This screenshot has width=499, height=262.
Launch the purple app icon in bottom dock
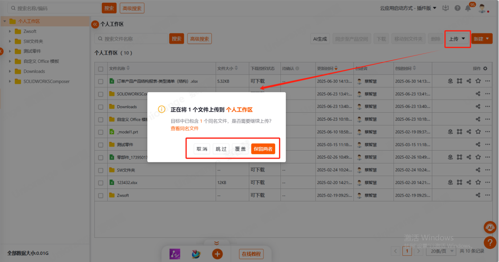[x=174, y=254]
